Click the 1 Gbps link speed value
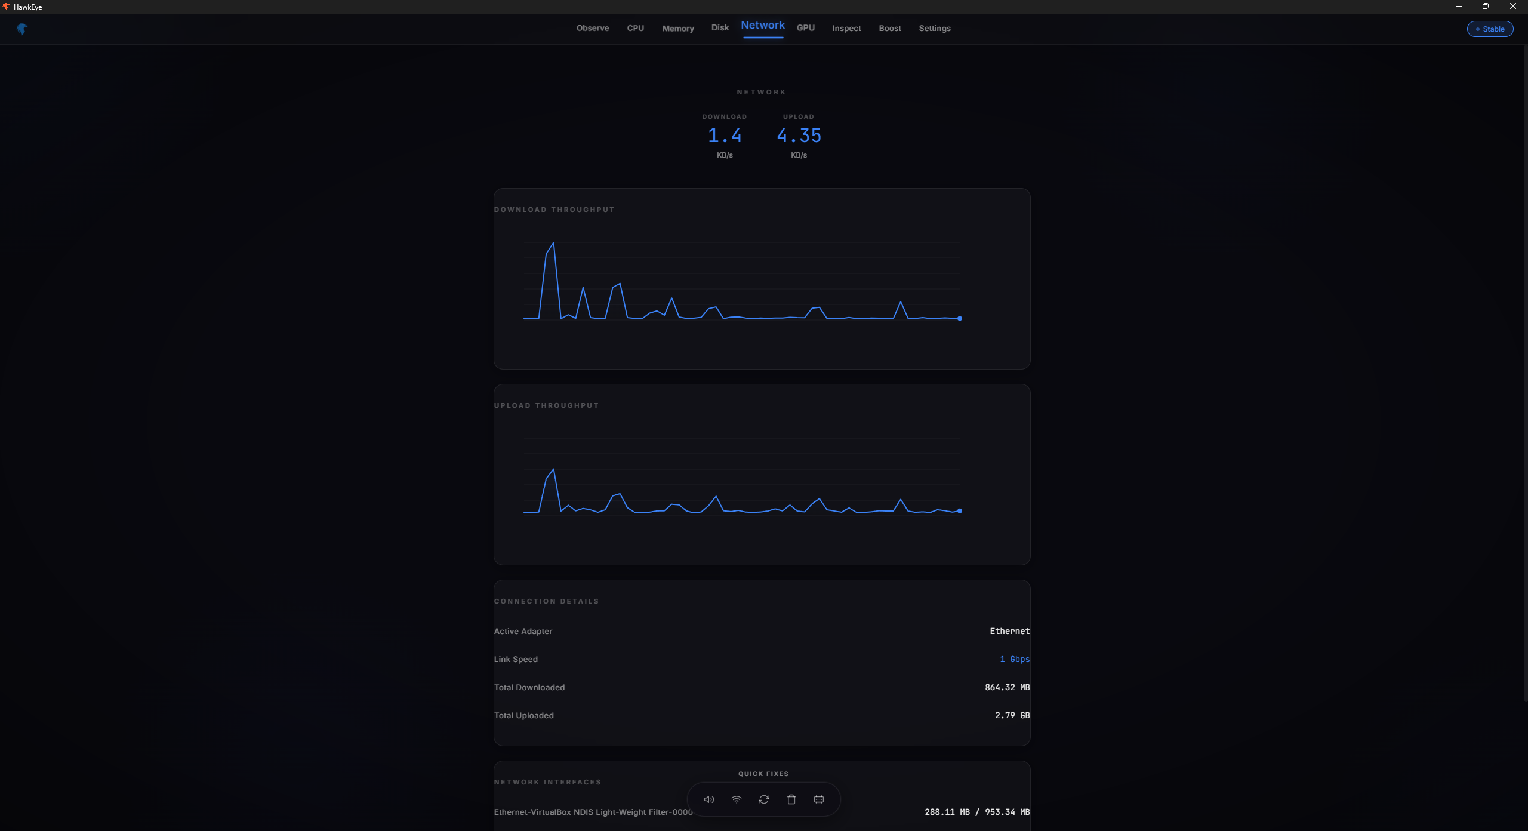1528x831 pixels. pos(1014,659)
